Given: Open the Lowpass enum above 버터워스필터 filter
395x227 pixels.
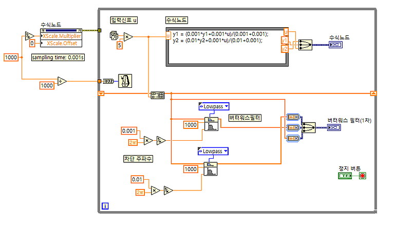Looking at the screenshot, I should point(214,106).
